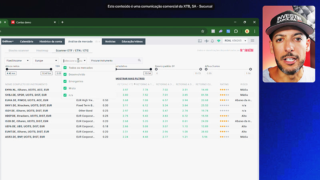This screenshot has height=180, width=320.
Task: Close the Contas demo browser tab
Action: 55,22
